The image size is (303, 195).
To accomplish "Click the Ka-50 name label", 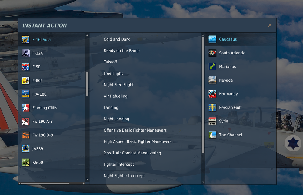I will [38, 162].
